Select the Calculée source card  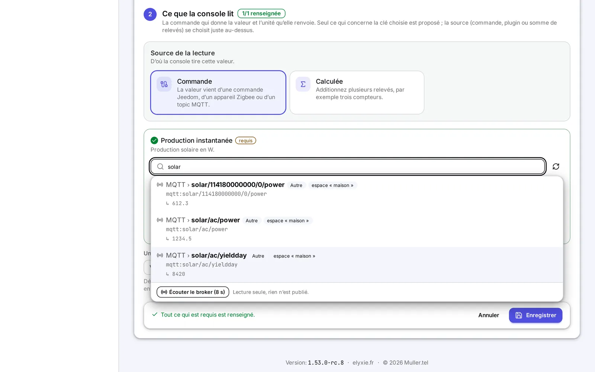point(357,93)
